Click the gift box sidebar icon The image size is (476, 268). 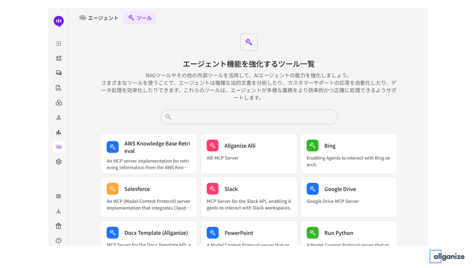click(59, 226)
